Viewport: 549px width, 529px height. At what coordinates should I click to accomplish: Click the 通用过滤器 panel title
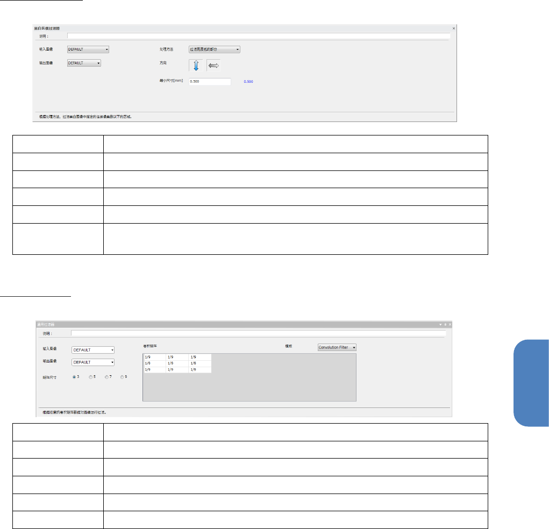point(46,325)
